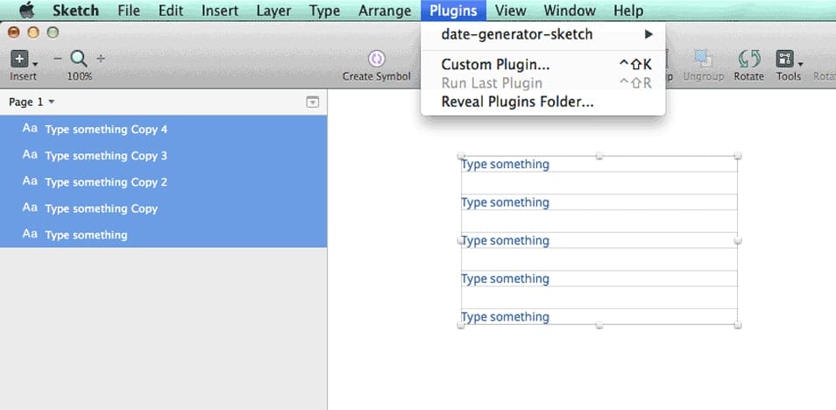Click the zoom in plus button
Viewport: 836px width, 410px height.
click(x=101, y=59)
